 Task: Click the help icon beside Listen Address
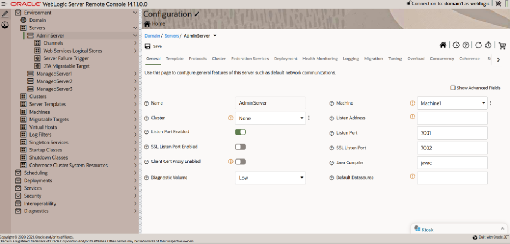[331, 118]
